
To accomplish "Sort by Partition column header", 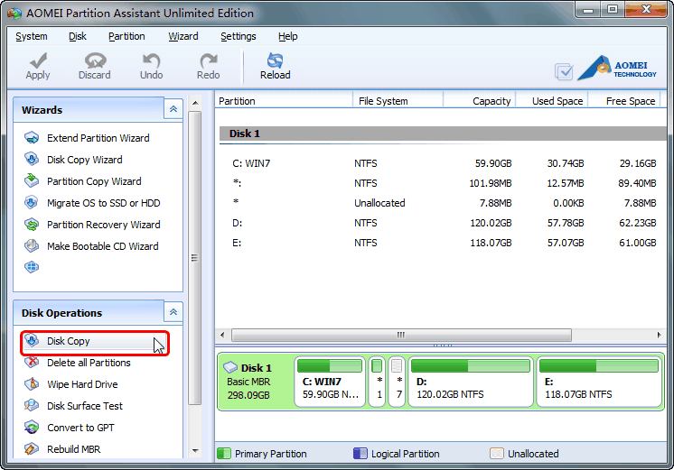I will pyautogui.click(x=284, y=101).
